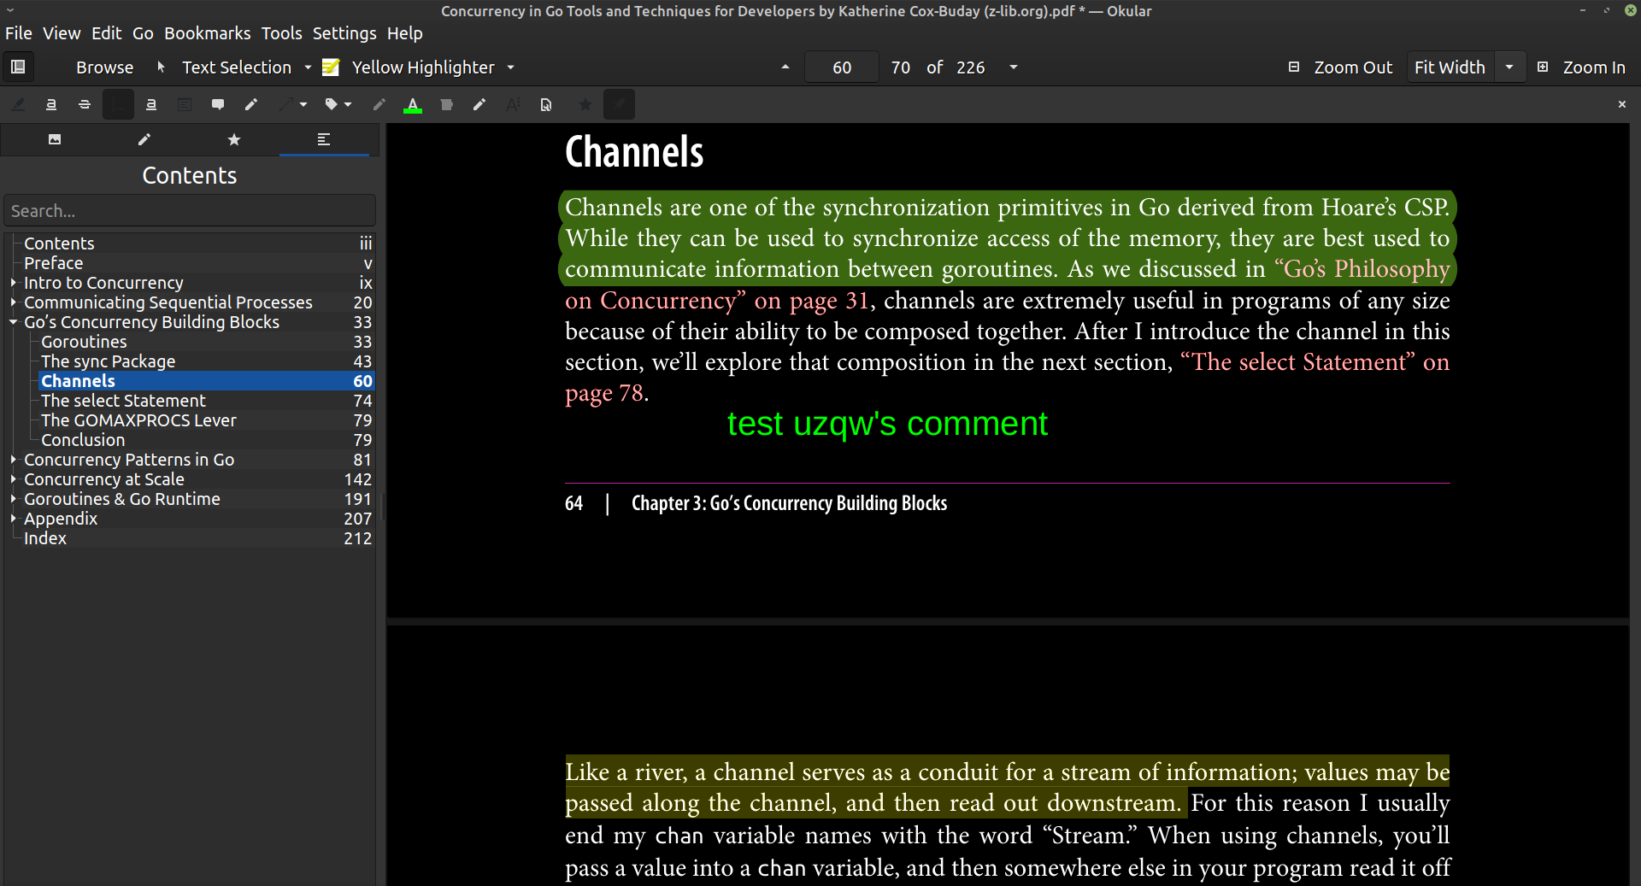Expand the Concurrency Patterns in Go chapter
The width and height of the screenshot is (1641, 886).
tap(14, 460)
